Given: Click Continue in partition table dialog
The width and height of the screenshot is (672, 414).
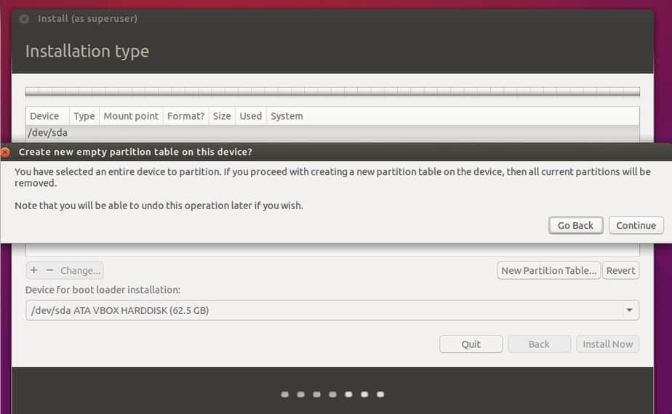Looking at the screenshot, I should click(636, 225).
